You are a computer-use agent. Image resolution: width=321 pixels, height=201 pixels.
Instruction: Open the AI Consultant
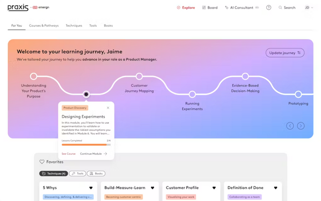point(242,8)
